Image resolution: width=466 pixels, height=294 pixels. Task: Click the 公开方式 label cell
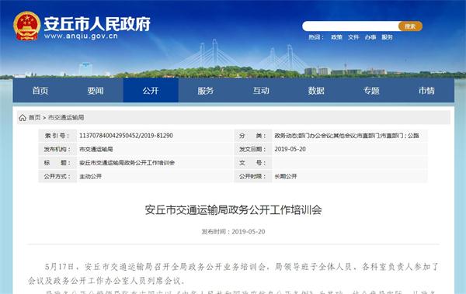[57, 176]
